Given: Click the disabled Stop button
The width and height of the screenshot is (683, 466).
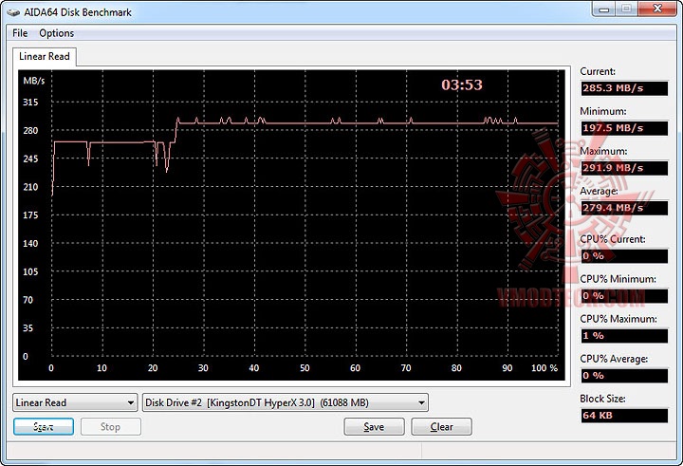Looking at the screenshot, I should (x=111, y=427).
